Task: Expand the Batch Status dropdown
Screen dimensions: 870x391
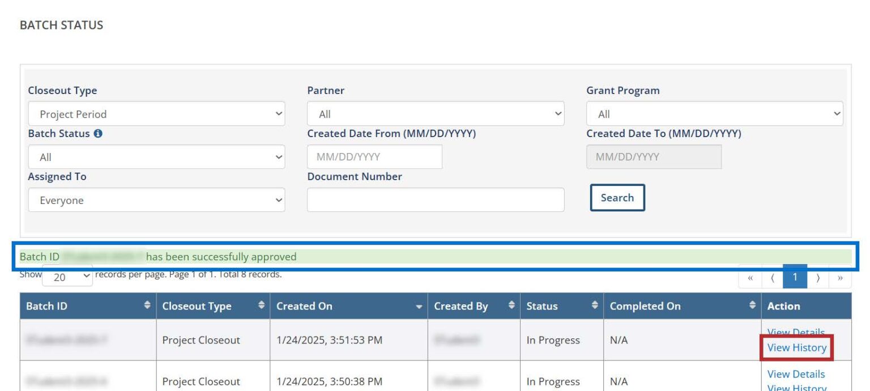Action: 156,157
